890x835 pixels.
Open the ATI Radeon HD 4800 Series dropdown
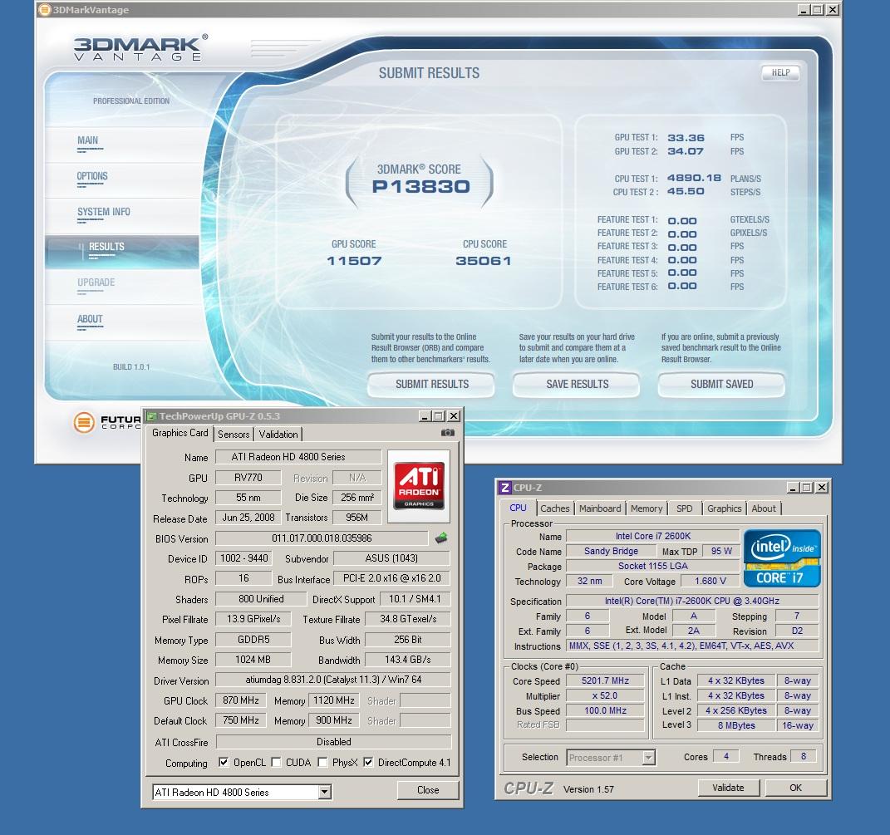[x=324, y=792]
